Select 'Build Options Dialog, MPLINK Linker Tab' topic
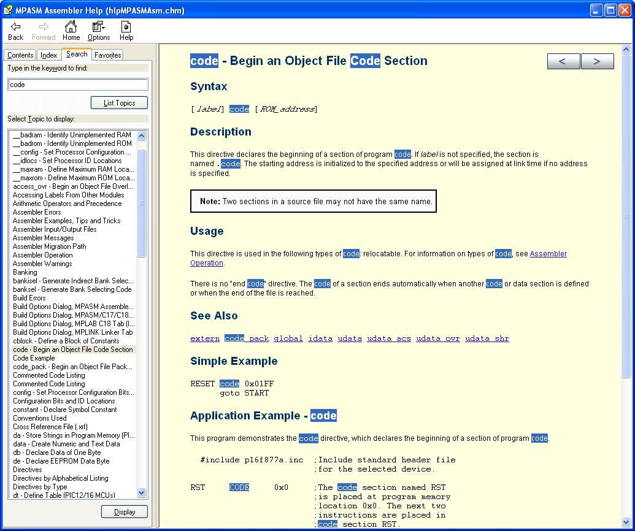Screen dimensions: 635x531 point(73,332)
